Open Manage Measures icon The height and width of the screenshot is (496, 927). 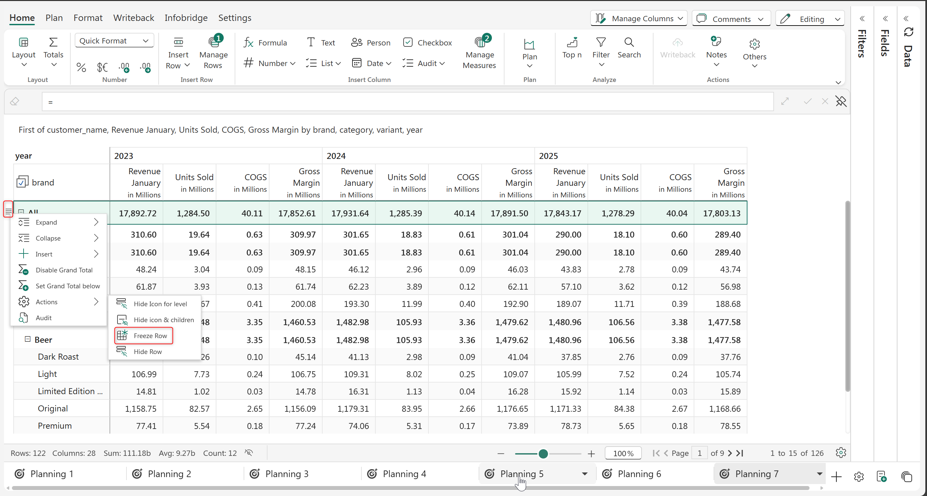pyautogui.click(x=480, y=42)
